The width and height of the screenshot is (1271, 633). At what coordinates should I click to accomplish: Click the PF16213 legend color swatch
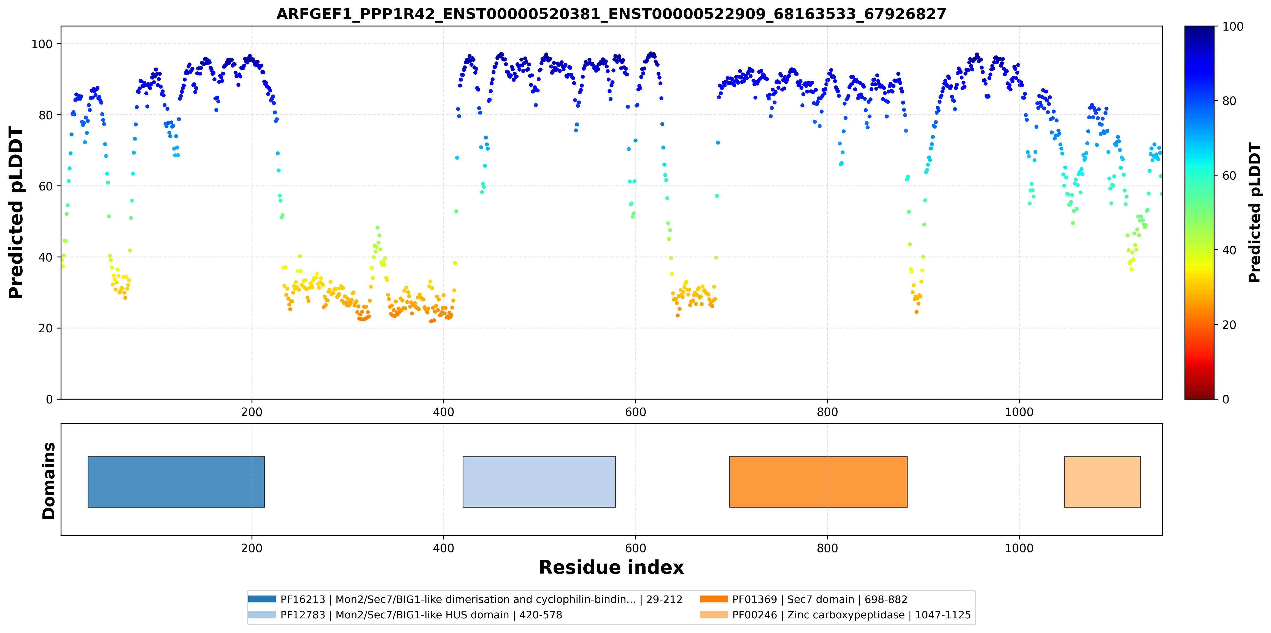pos(262,599)
